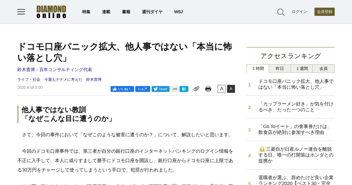Click the article main headline
The width and height of the screenshot is (352, 185).
point(125,52)
